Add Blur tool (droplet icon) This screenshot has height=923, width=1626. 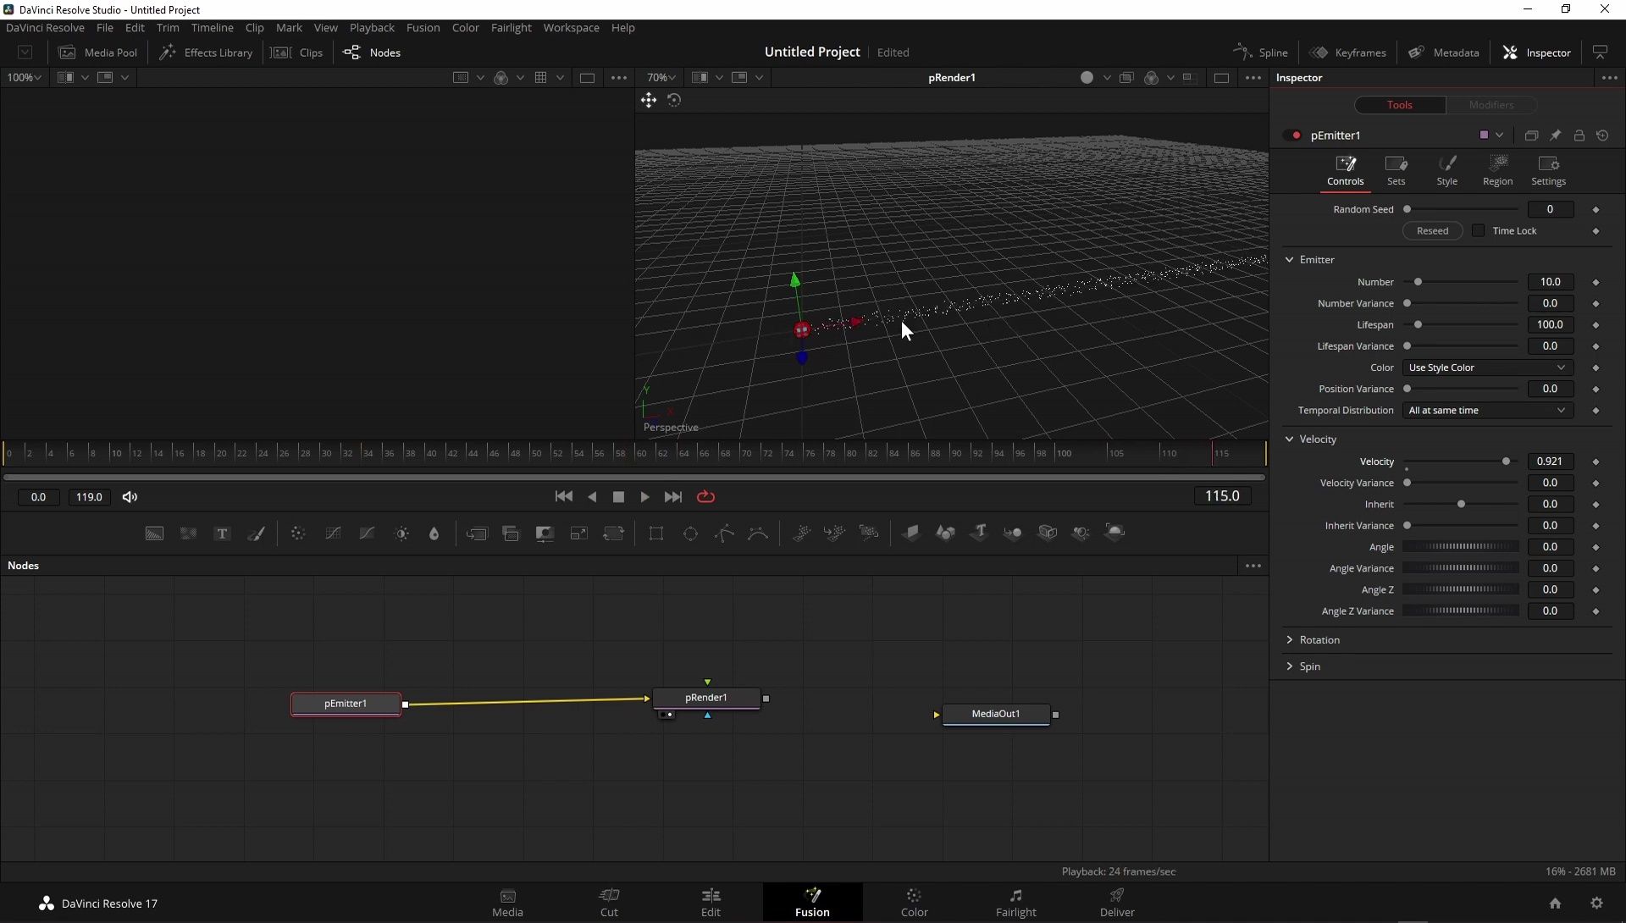[434, 533]
